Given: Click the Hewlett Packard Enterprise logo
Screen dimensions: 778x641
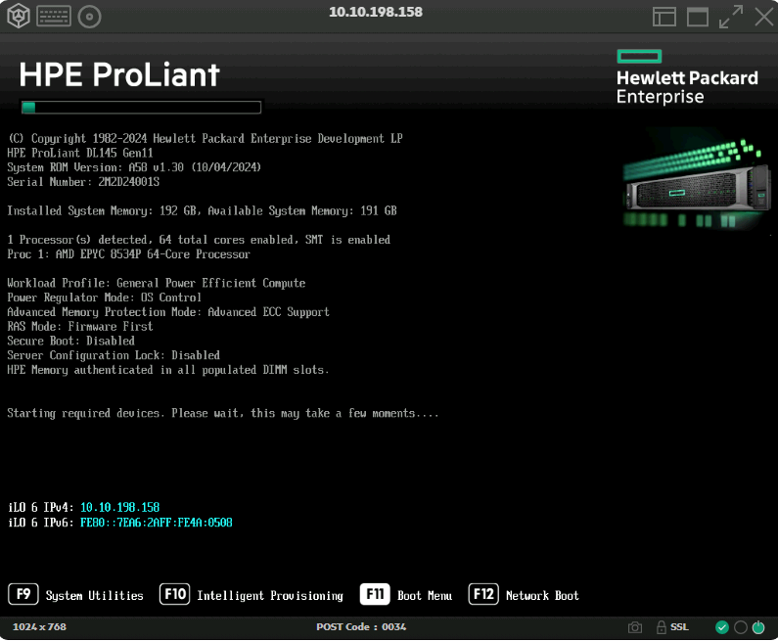Looking at the screenshot, I should 687,77.
